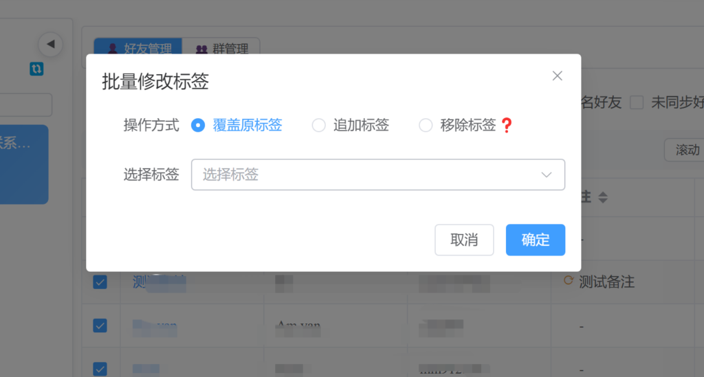Click the sort arrows in 备注 column header

pyautogui.click(x=603, y=198)
